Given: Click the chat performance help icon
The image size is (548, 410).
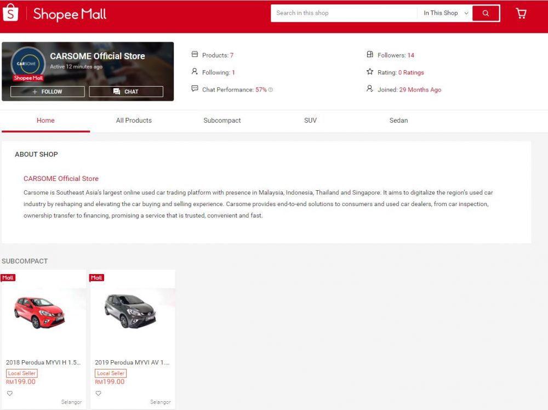Looking at the screenshot, I should click(271, 90).
